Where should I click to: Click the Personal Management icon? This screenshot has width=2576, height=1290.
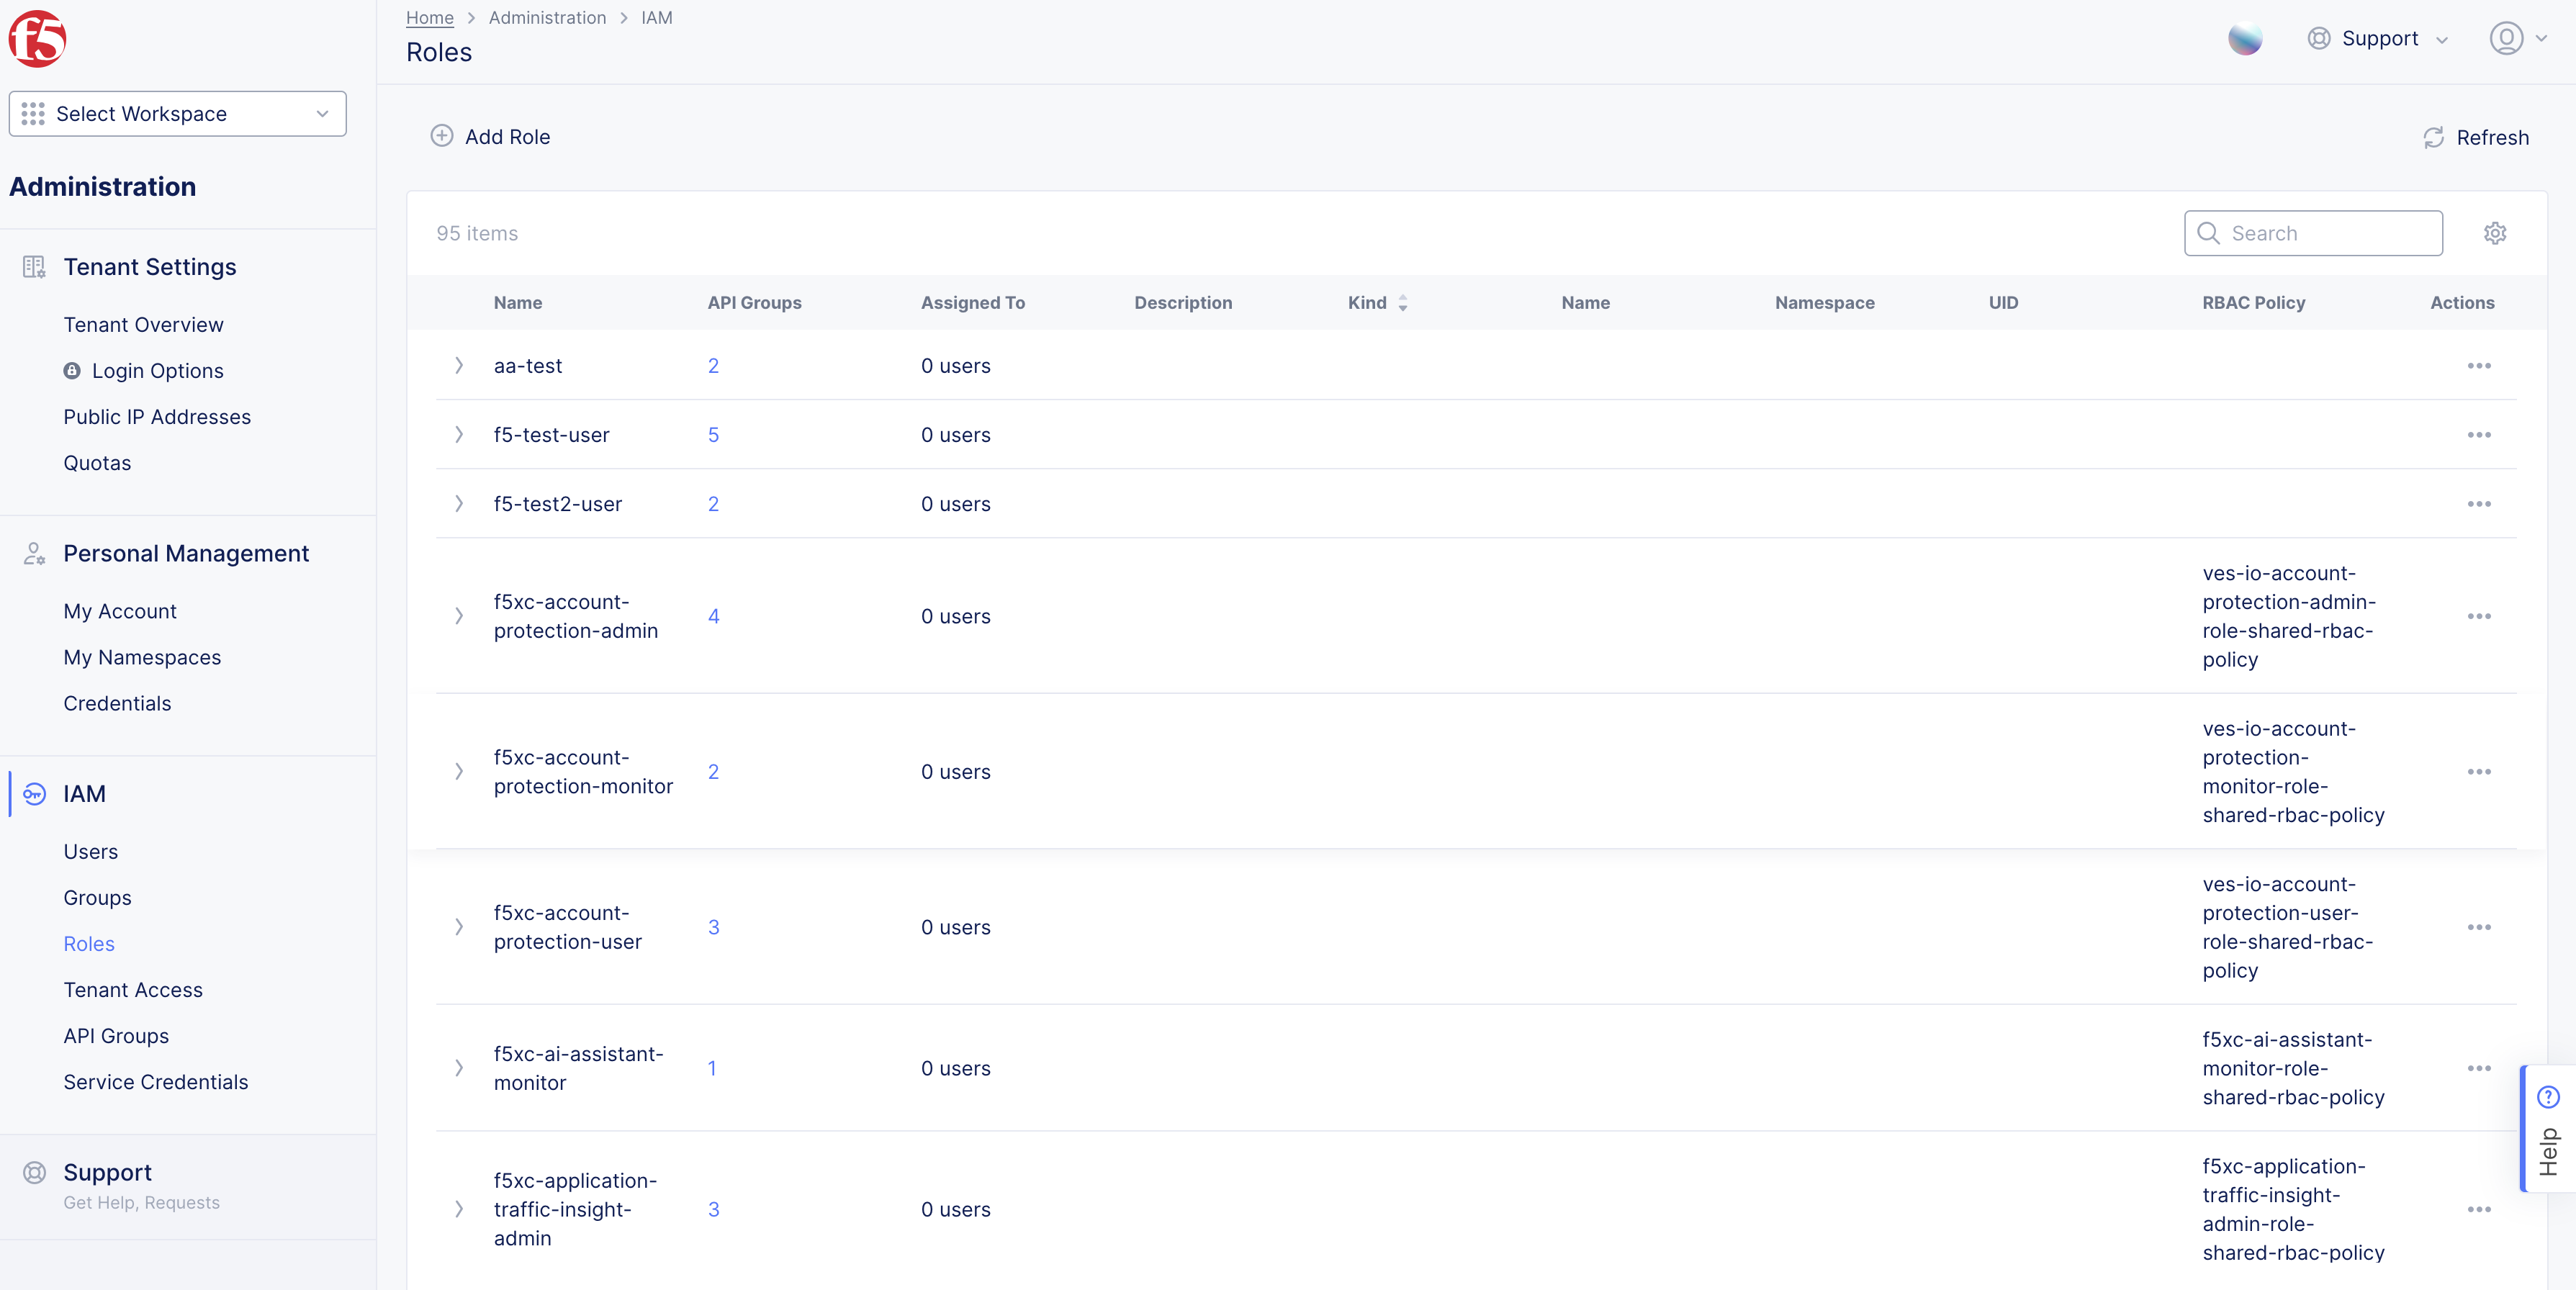pos(34,553)
